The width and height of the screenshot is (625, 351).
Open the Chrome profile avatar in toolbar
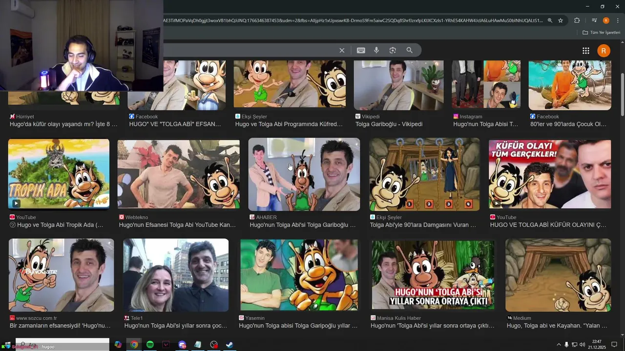[x=606, y=20]
